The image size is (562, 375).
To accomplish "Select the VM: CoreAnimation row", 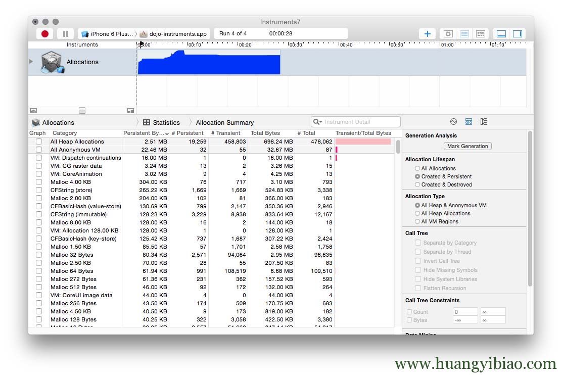I will point(211,174).
